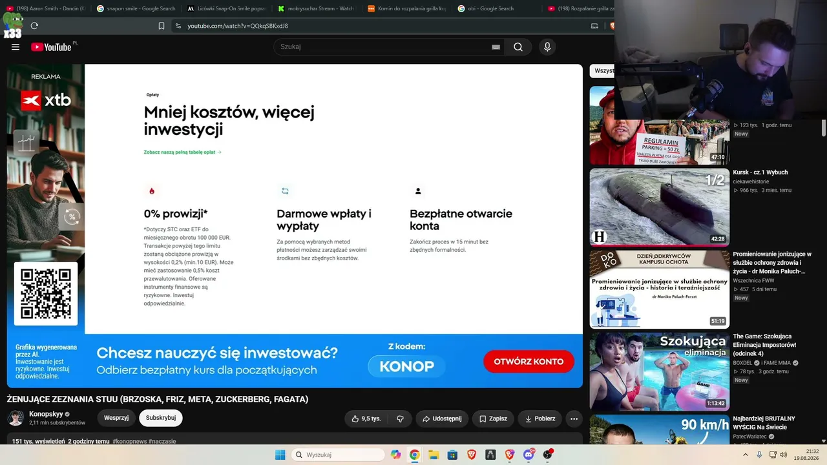This screenshot has width=827, height=465.
Task: Like the video (9,5 tys.)
Action: click(366, 418)
